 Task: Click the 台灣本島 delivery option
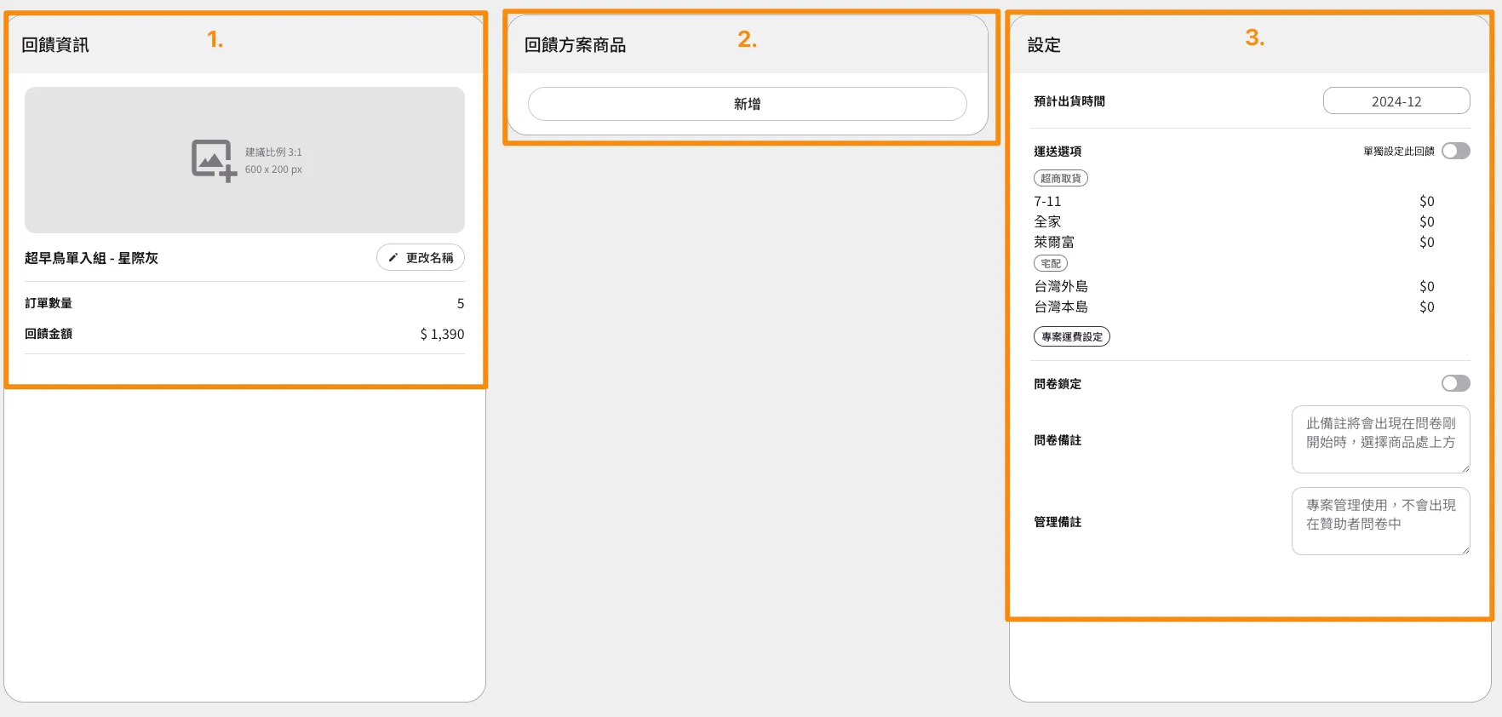tap(1061, 307)
